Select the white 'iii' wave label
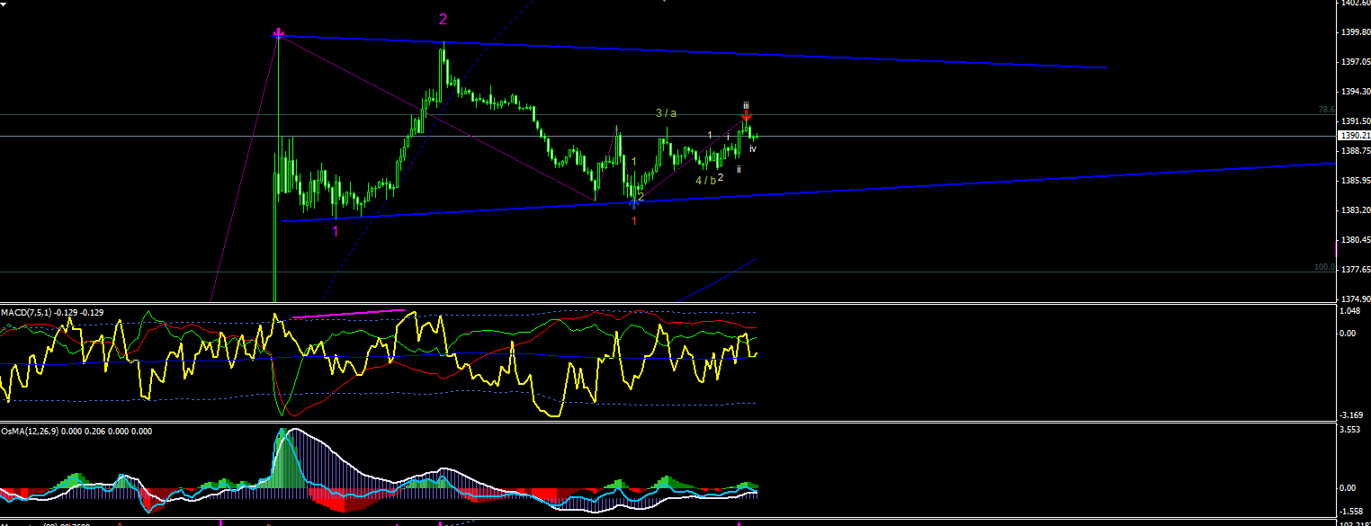Screen dimensions: 1371x526 click(746, 105)
